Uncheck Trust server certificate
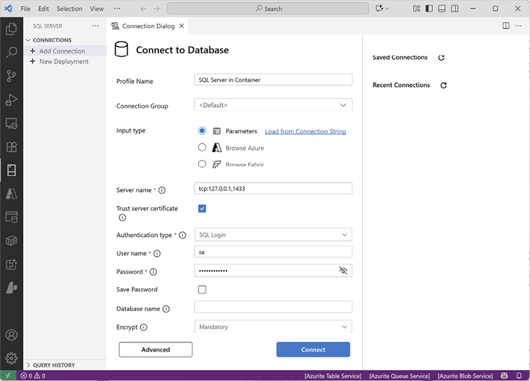 point(202,208)
